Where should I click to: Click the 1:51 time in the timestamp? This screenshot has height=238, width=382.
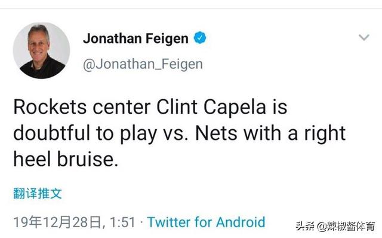tap(122, 222)
